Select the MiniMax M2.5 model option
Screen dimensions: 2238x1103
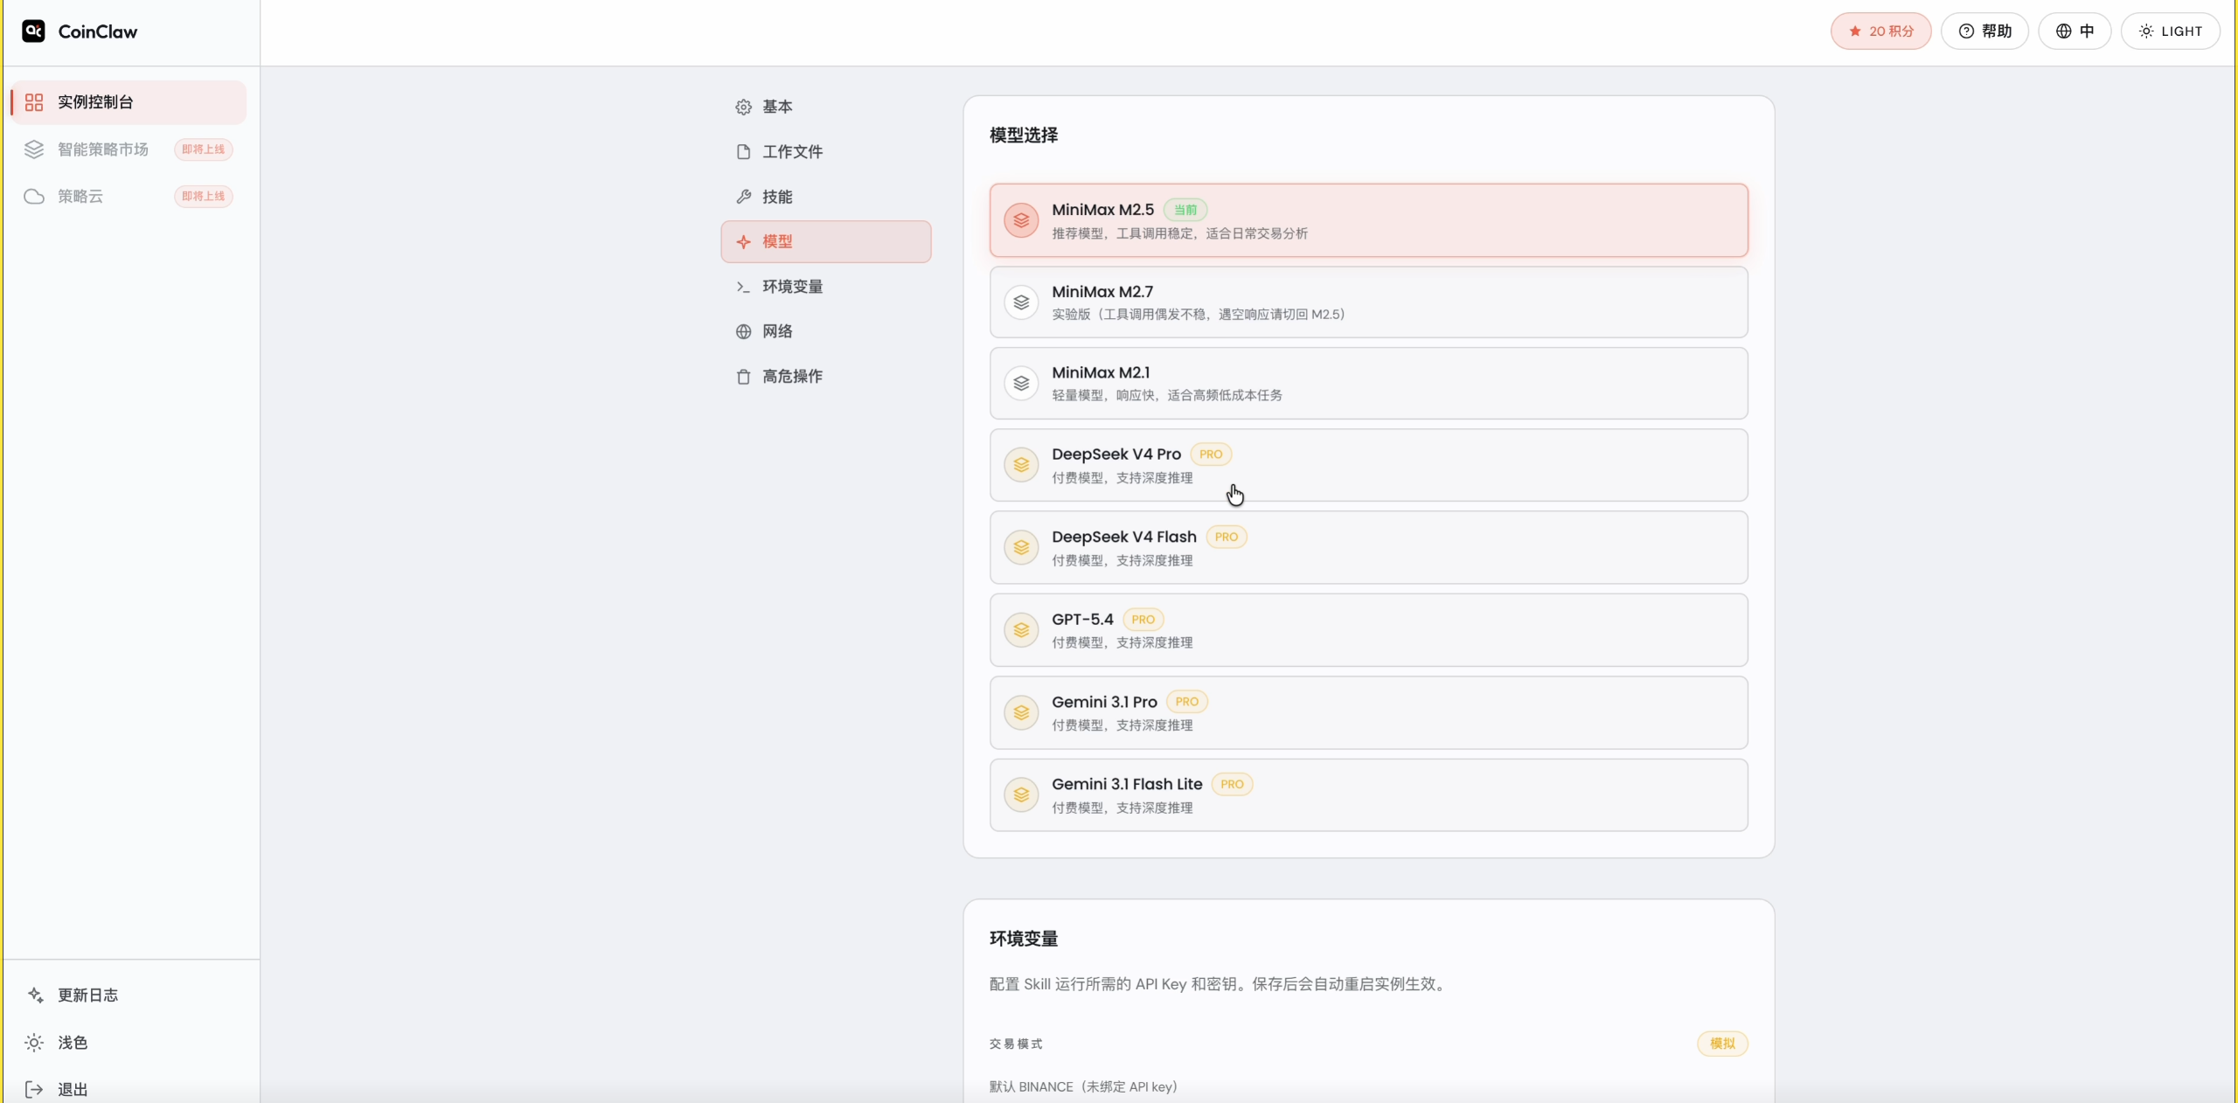(1368, 220)
